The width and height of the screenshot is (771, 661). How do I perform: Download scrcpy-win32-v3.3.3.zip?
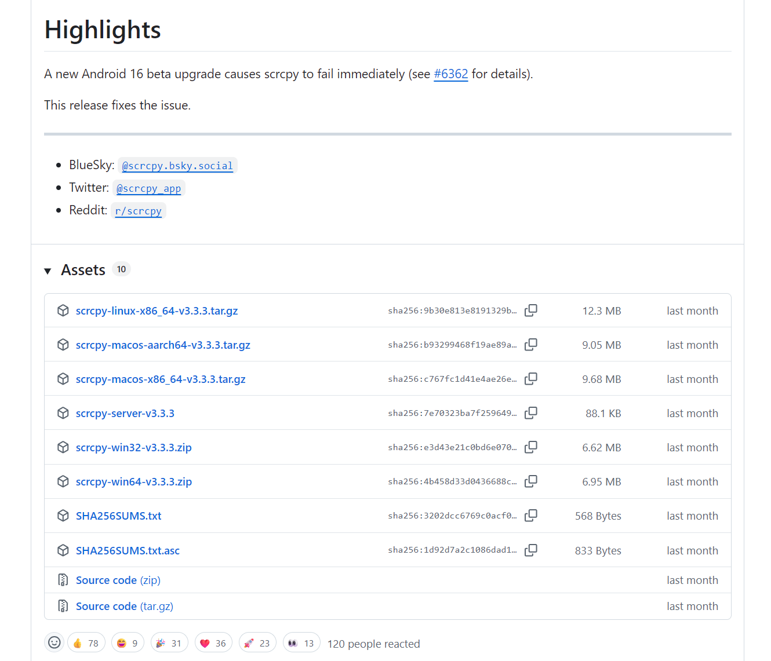[x=134, y=448]
